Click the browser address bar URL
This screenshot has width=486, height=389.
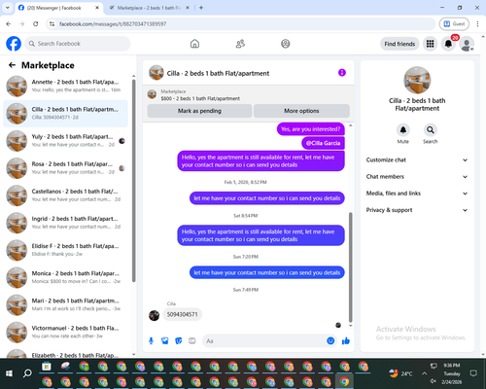click(113, 24)
